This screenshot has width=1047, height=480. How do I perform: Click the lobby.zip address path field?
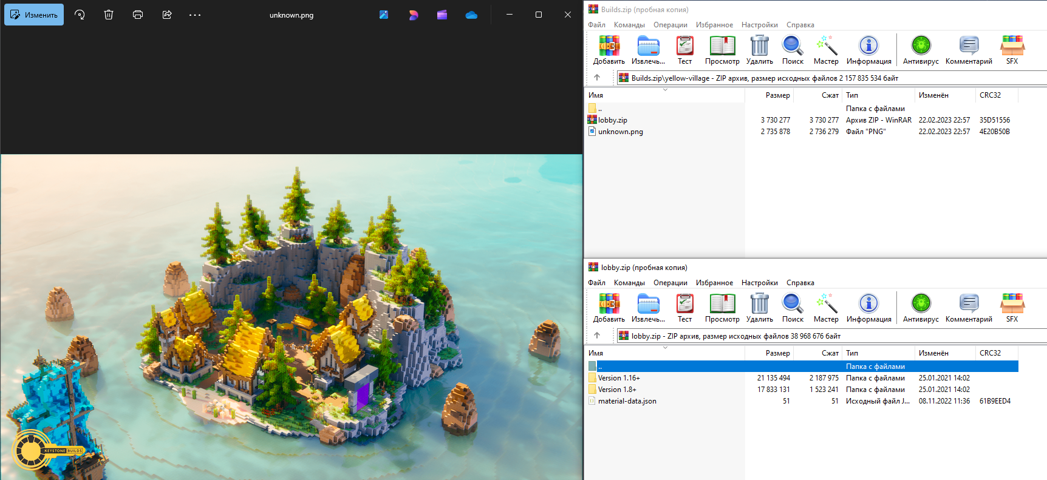831,336
